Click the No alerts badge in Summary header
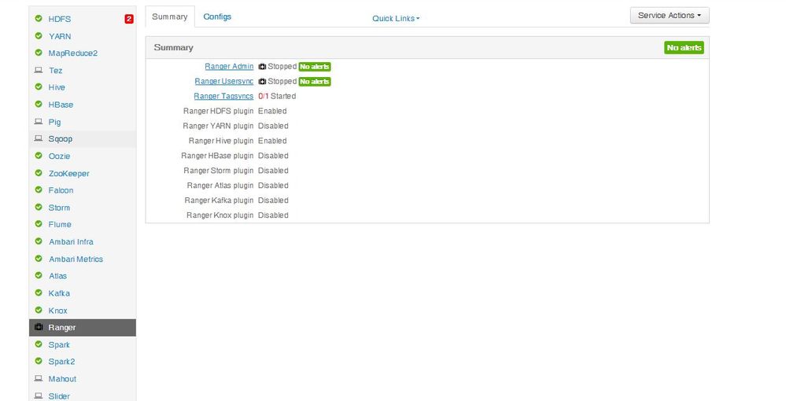 point(684,48)
